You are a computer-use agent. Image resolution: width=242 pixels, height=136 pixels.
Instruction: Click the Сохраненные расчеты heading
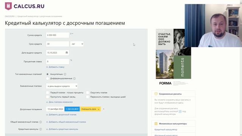point(170,94)
